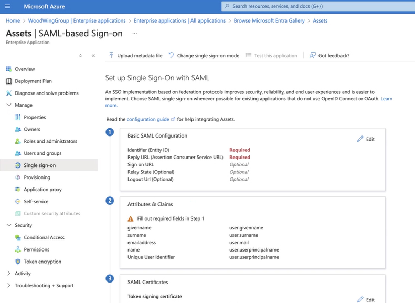
Task: Click the Deployment Plan book icon
Action: (x=9, y=81)
